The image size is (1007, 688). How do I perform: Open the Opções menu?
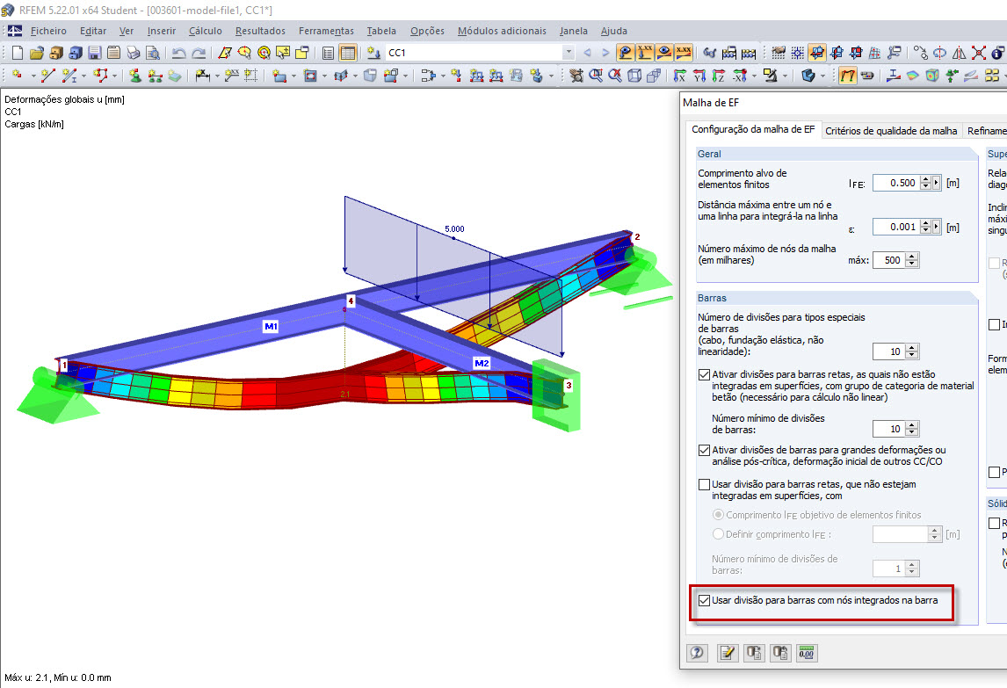tap(427, 31)
